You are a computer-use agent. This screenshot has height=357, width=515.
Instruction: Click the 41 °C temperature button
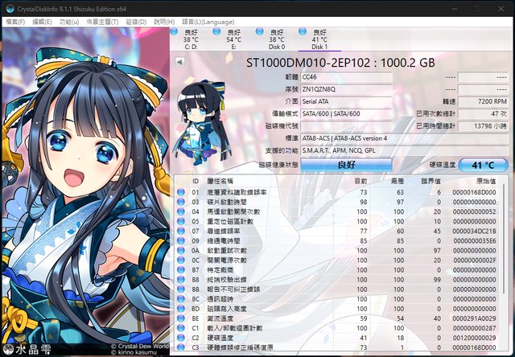click(x=484, y=164)
